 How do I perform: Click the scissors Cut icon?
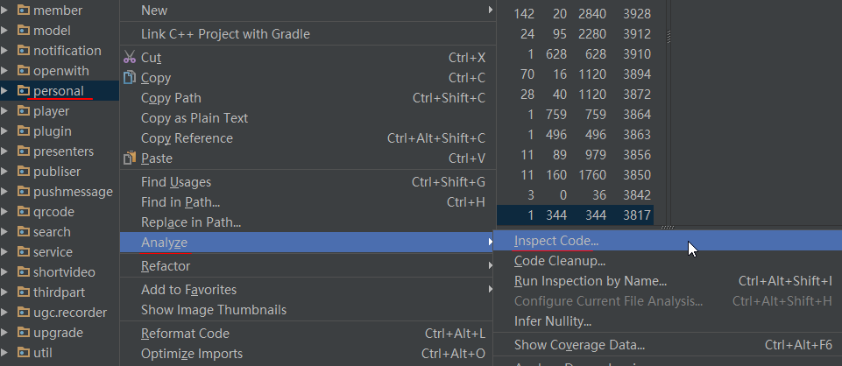(x=130, y=58)
